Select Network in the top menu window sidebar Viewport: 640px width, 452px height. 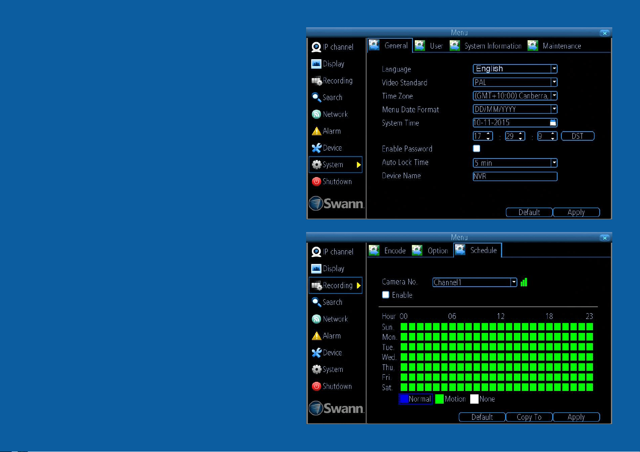click(335, 114)
